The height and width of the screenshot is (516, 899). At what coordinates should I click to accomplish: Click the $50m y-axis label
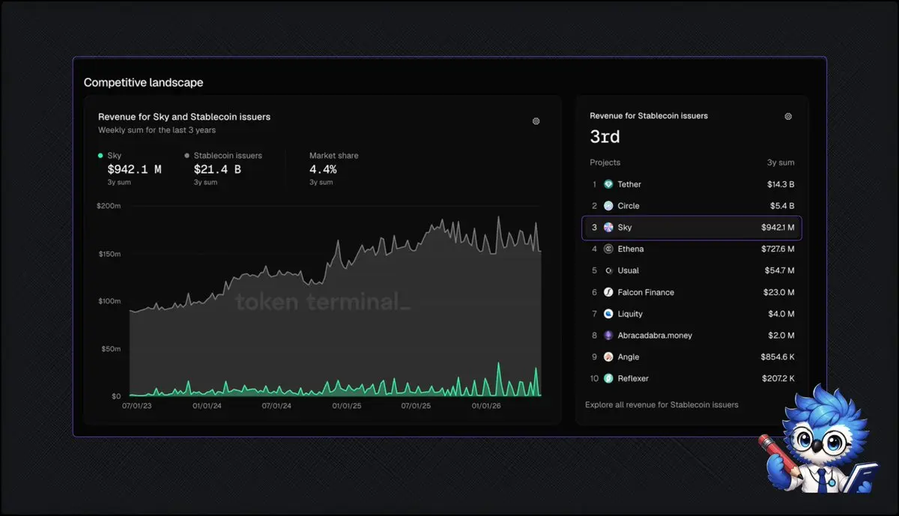111,349
